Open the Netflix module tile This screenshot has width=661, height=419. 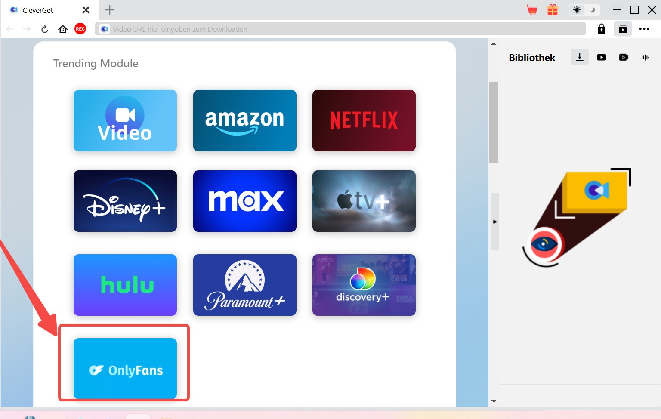pos(364,120)
